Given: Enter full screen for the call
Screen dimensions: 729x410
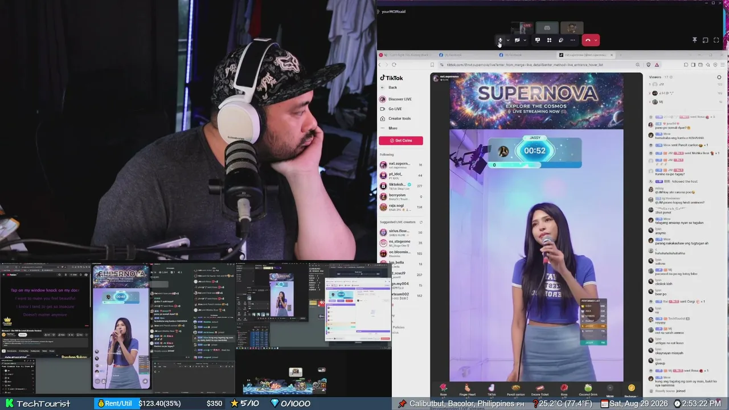Looking at the screenshot, I should pyautogui.click(x=716, y=40).
